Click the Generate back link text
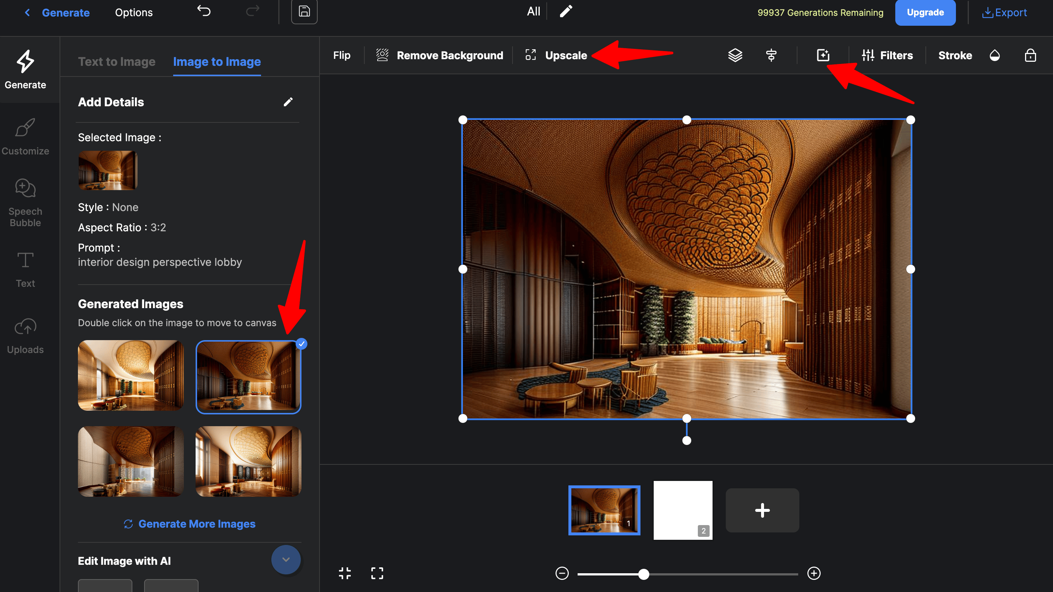 point(66,13)
